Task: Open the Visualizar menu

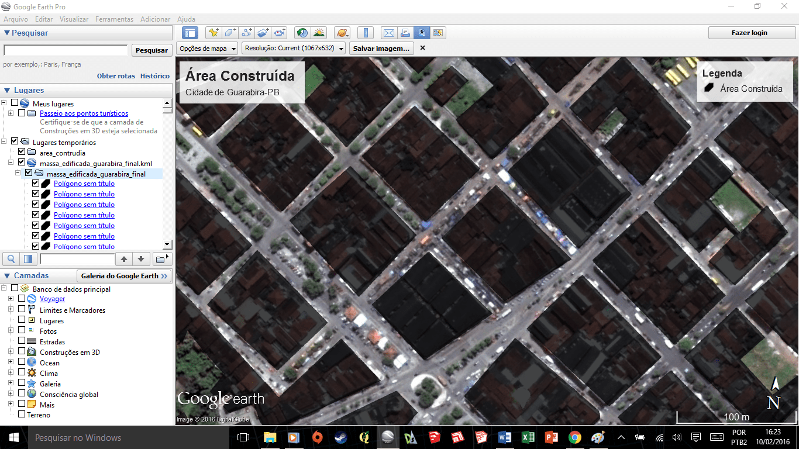Action: coord(74,19)
